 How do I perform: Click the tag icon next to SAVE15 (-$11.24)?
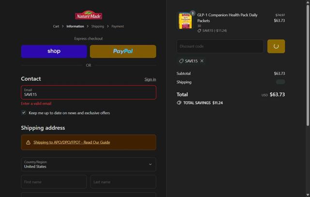click(x=199, y=30)
